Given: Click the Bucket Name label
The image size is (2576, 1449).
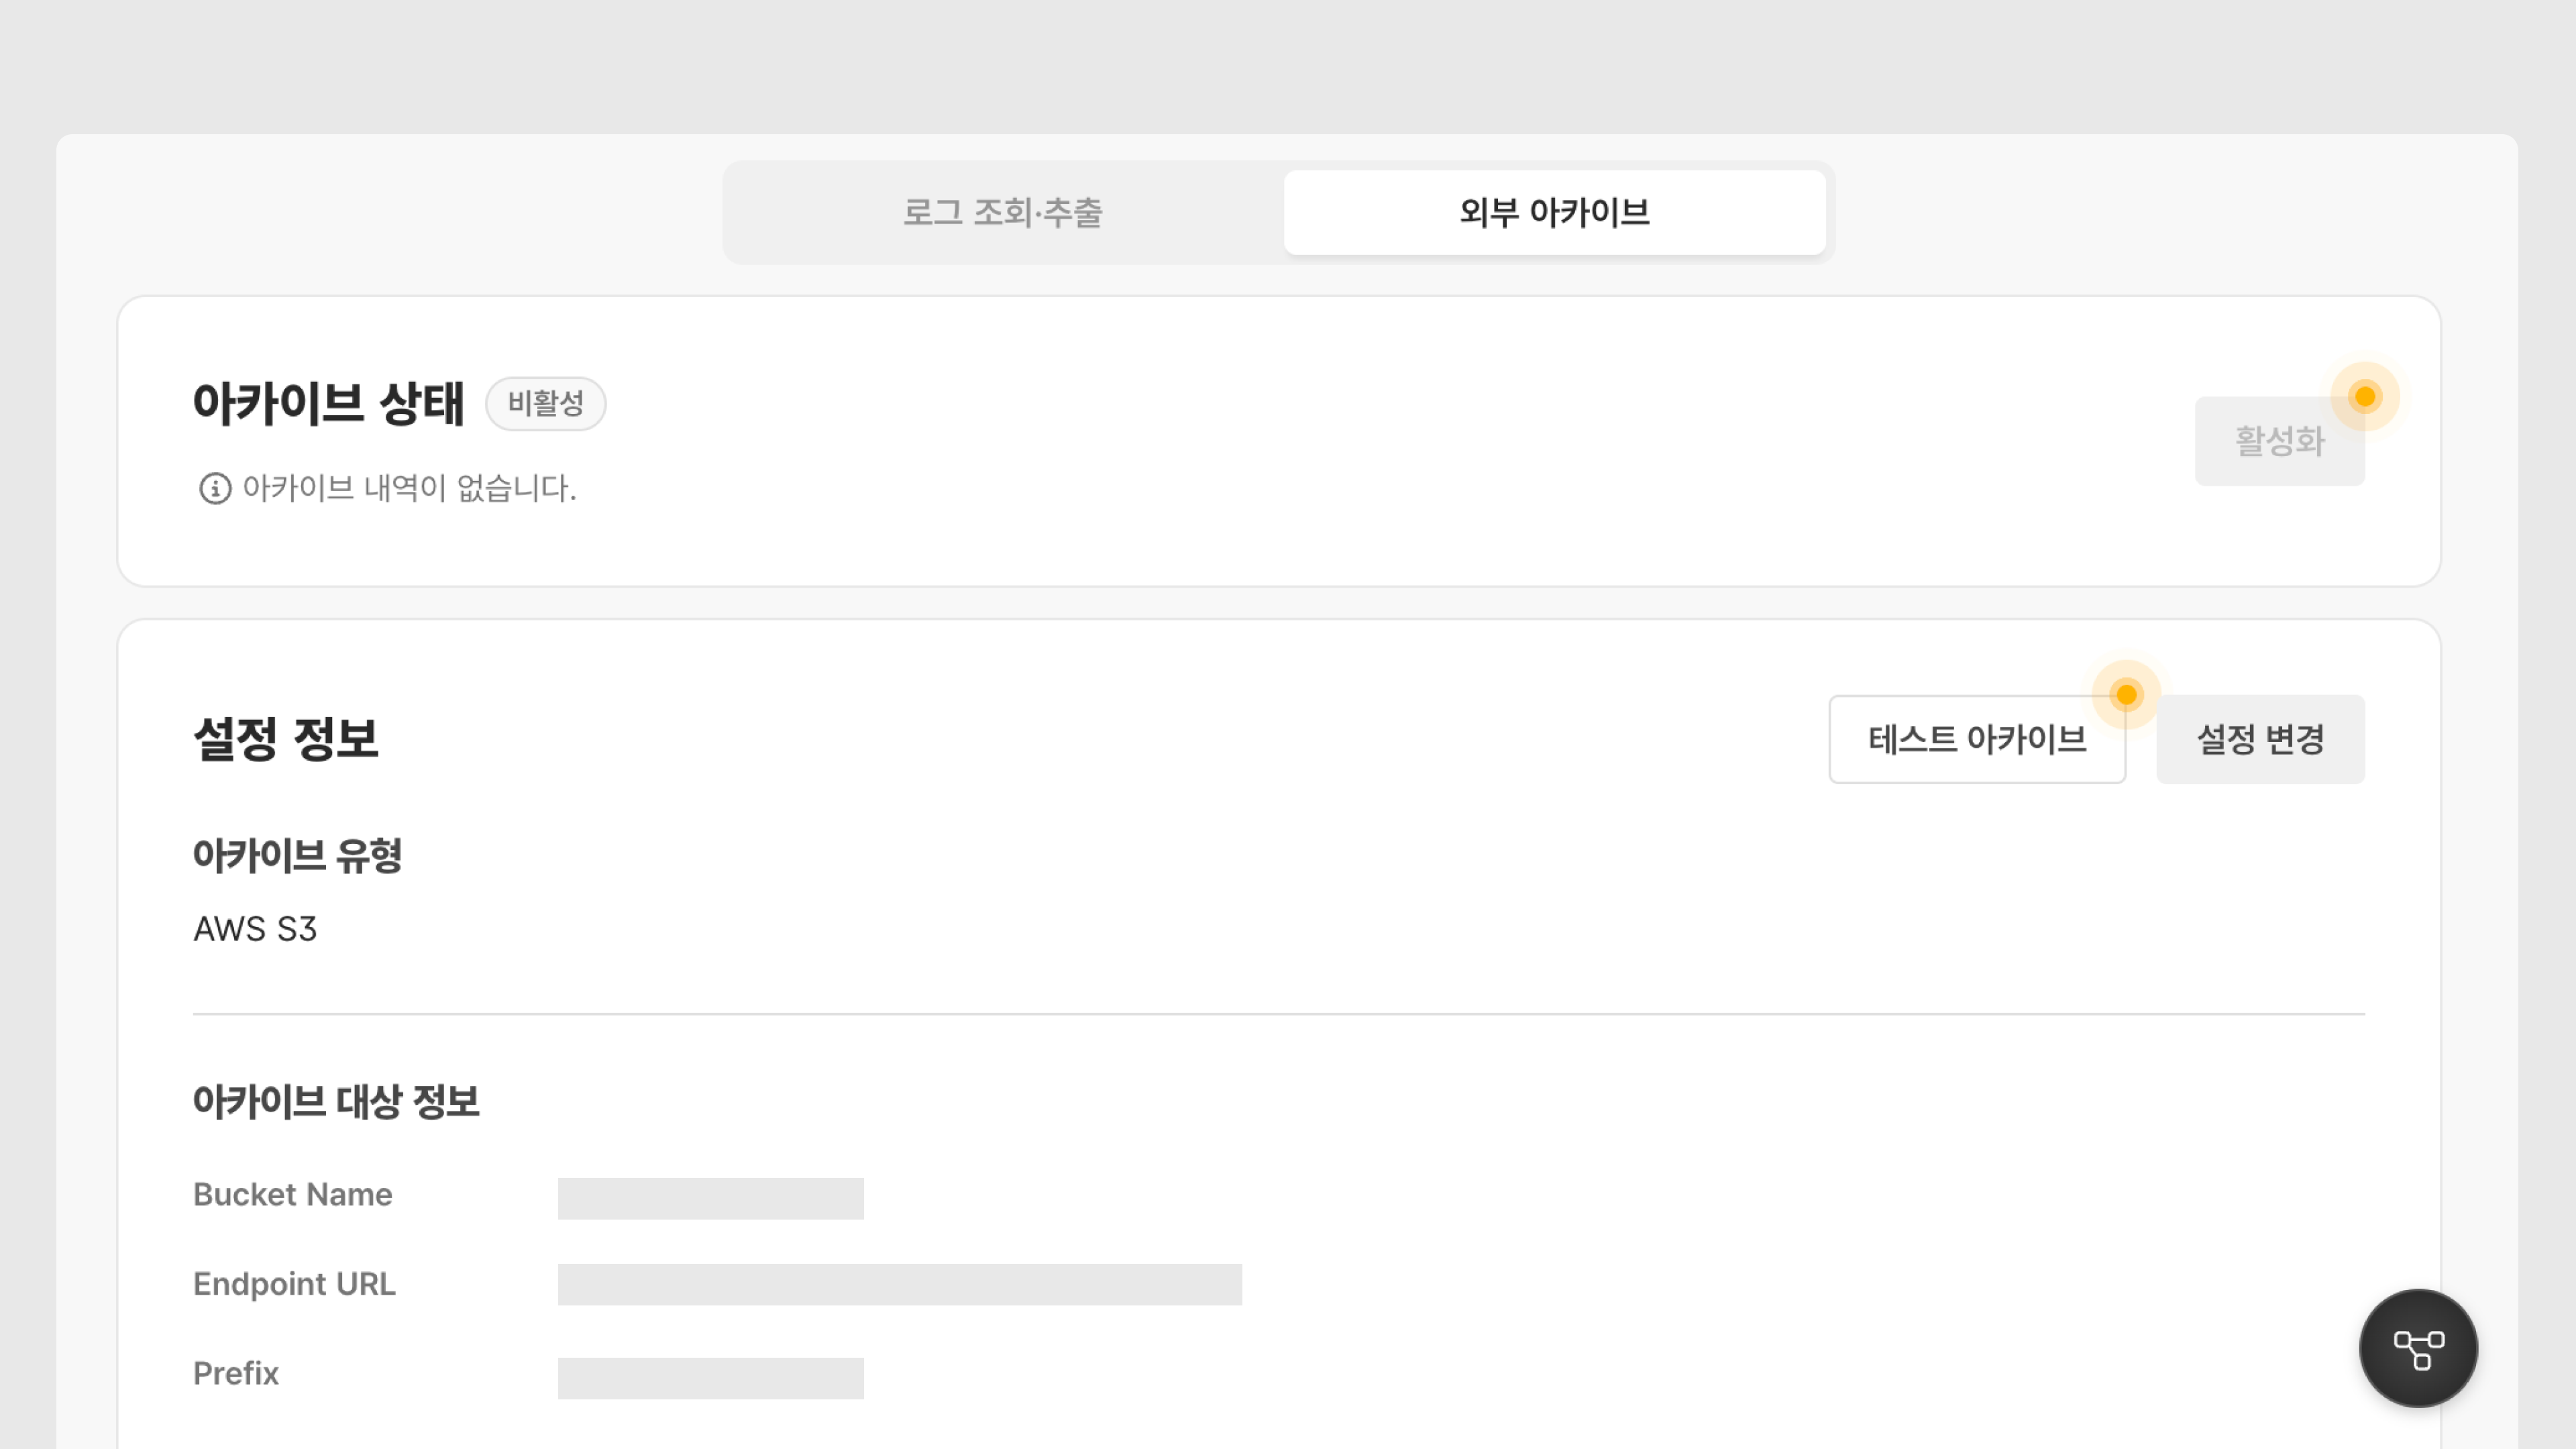Looking at the screenshot, I should point(293,1195).
